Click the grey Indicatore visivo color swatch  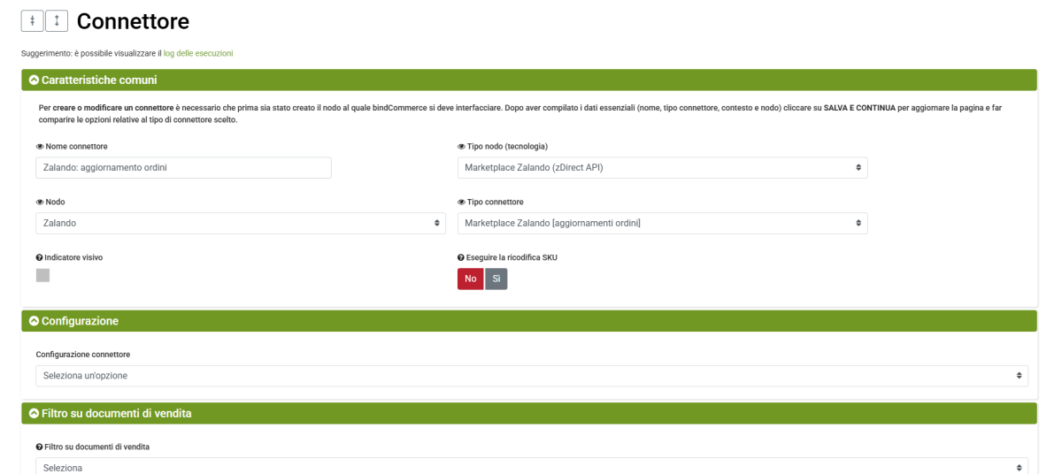point(42,275)
